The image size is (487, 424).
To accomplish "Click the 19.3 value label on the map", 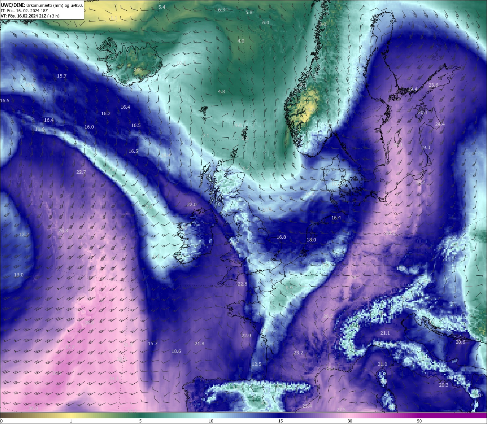I will point(425,148).
